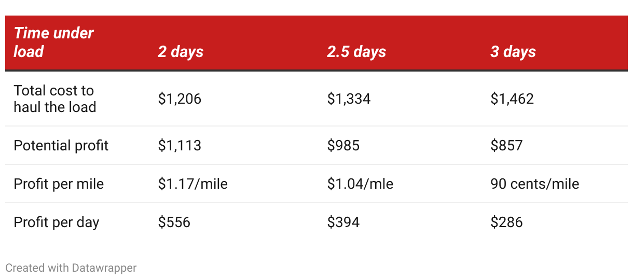
Task: Click the $556 profit per day value
Action: [x=174, y=222]
